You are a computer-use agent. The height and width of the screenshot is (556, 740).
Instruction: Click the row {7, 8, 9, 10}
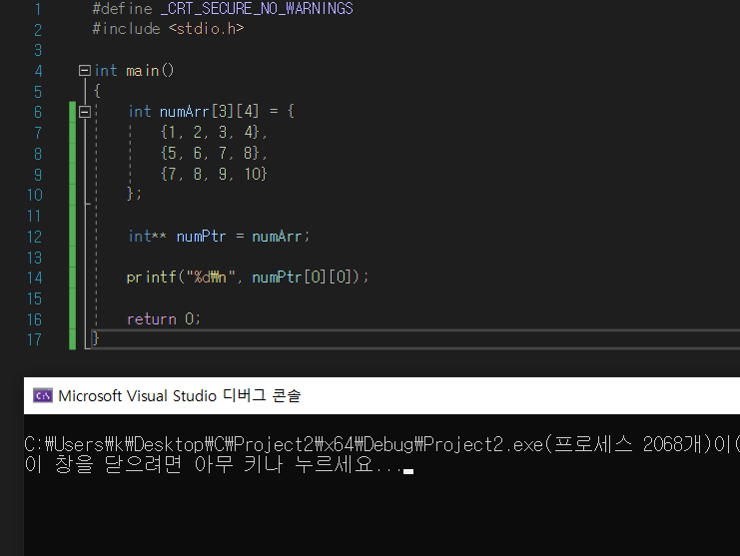[x=214, y=174]
